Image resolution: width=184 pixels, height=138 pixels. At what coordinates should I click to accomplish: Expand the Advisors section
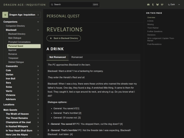pos(38,99)
